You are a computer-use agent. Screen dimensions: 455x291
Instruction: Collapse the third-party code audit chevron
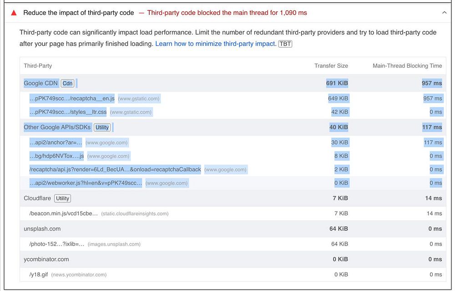pos(444,13)
